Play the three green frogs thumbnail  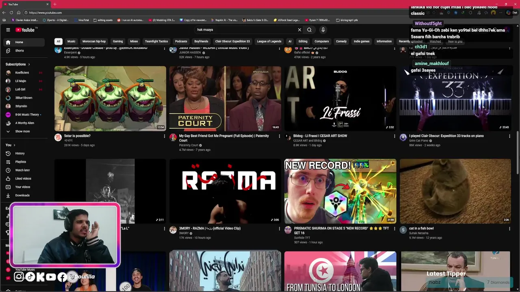110,99
